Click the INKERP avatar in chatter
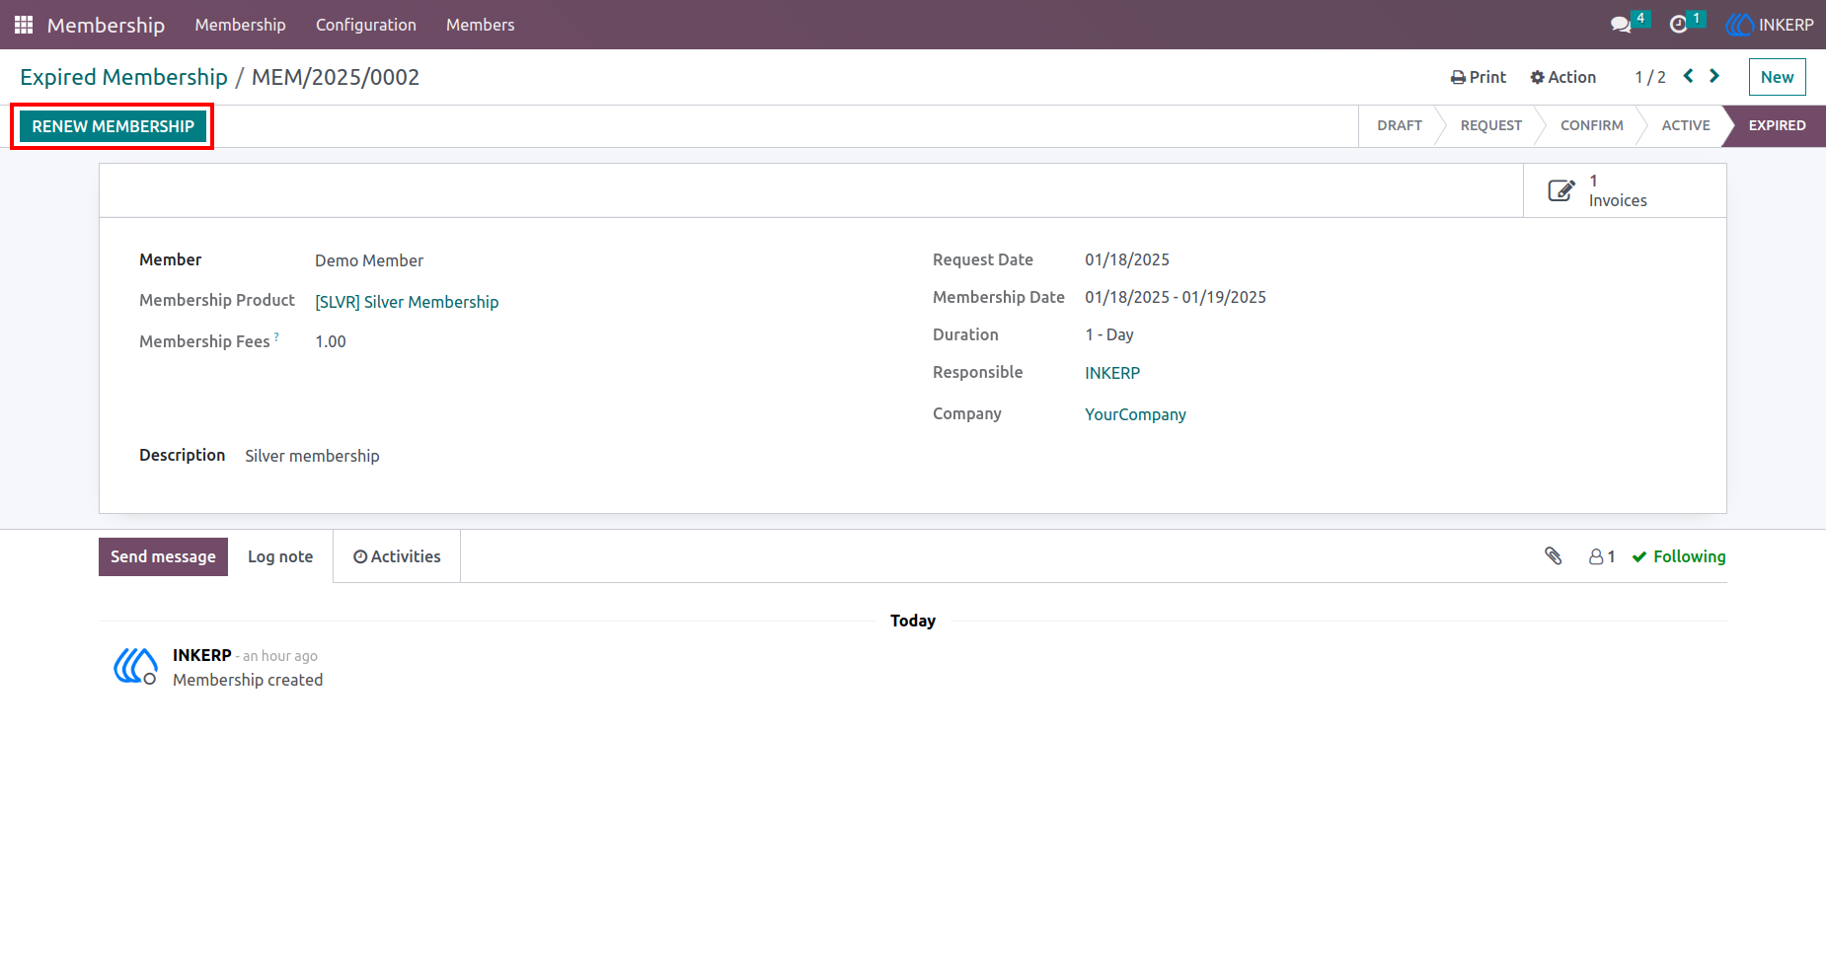Screen dimensions: 1826x953 [x=135, y=666]
